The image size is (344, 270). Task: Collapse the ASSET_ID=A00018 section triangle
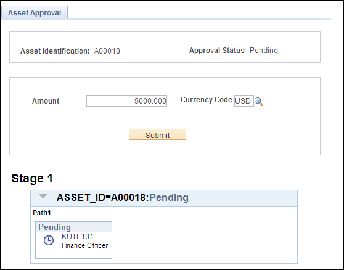(43, 196)
